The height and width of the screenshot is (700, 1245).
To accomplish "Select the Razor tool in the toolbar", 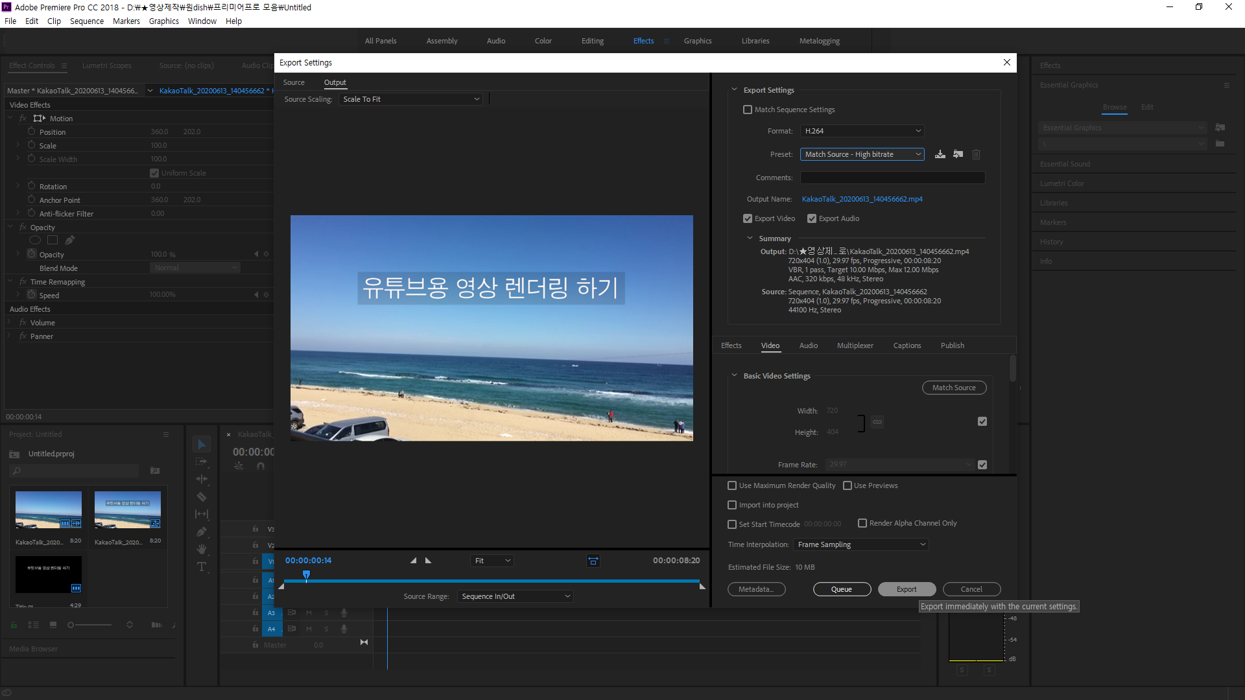I will coord(202,497).
